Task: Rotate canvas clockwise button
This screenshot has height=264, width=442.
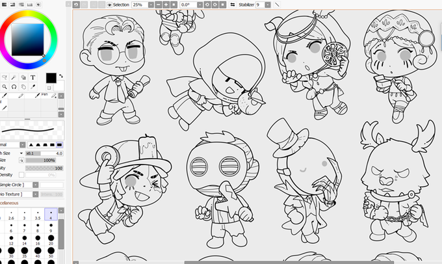Action: pyautogui.click(x=215, y=5)
